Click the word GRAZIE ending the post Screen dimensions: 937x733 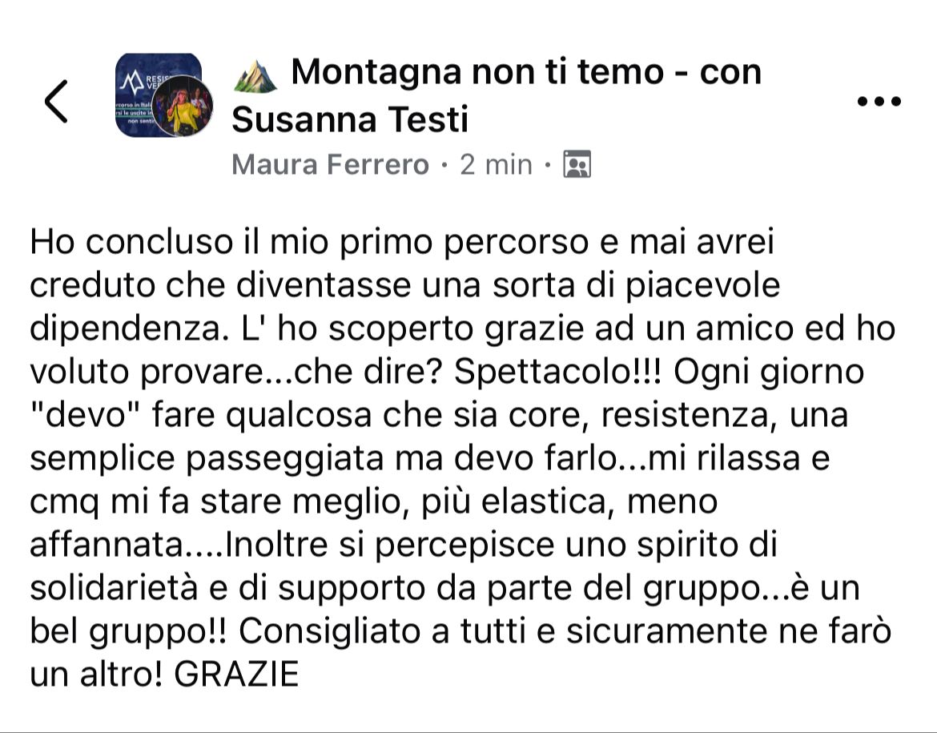tap(236, 675)
